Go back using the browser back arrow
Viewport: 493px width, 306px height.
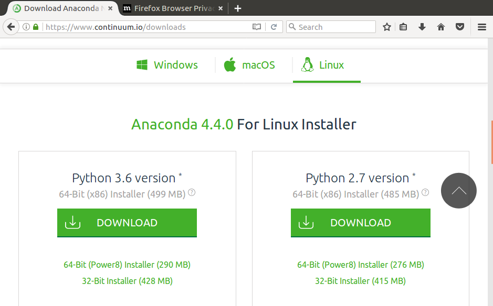[x=11, y=27]
